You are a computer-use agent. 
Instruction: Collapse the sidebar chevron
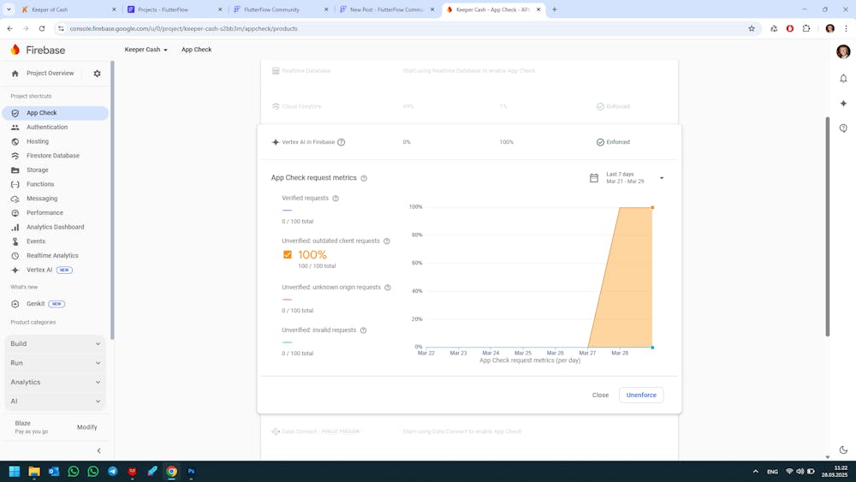[x=98, y=451]
